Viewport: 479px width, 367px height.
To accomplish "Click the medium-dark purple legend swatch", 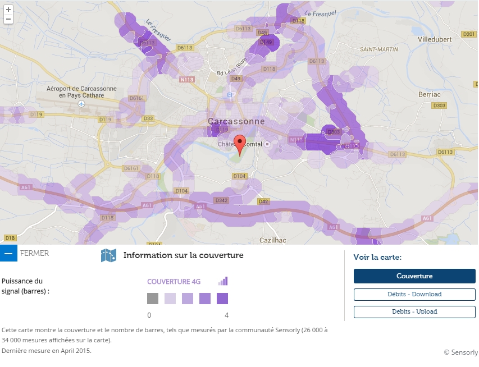I will (x=205, y=299).
